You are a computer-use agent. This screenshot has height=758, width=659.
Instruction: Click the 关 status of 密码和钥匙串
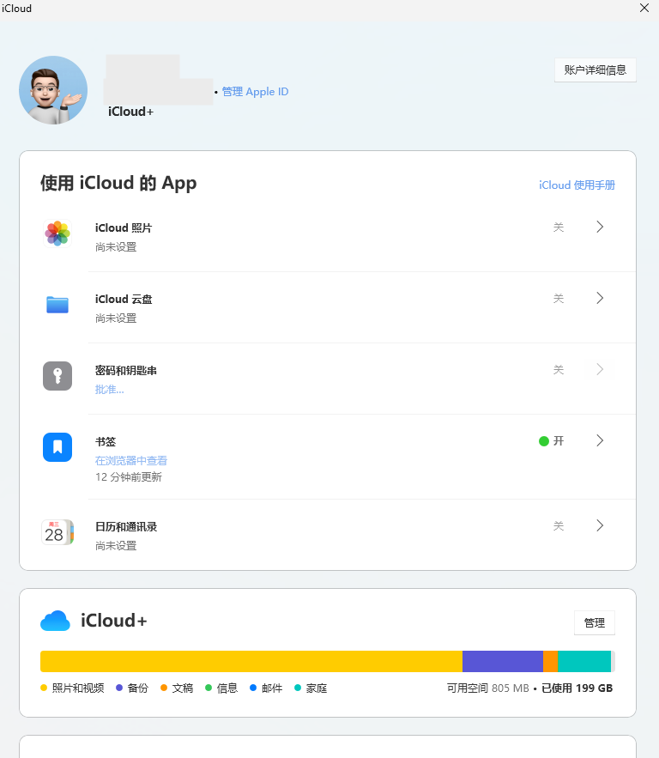click(x=559, y=370)
